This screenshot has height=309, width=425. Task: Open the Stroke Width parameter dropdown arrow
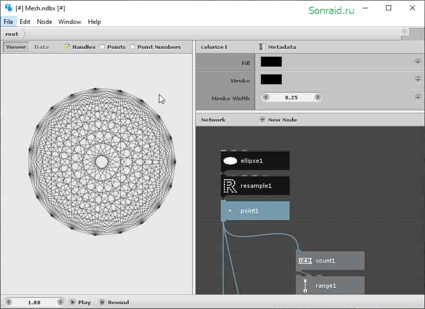pos(418,97)
